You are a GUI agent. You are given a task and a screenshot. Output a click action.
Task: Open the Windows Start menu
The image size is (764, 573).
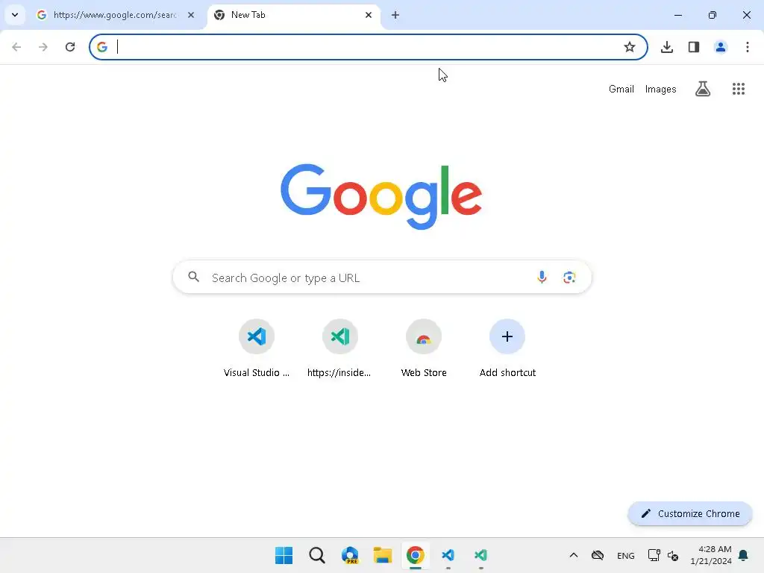tap(284, 555)
